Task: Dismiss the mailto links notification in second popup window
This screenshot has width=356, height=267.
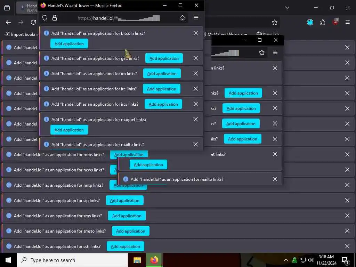Action: coord(275,179)
